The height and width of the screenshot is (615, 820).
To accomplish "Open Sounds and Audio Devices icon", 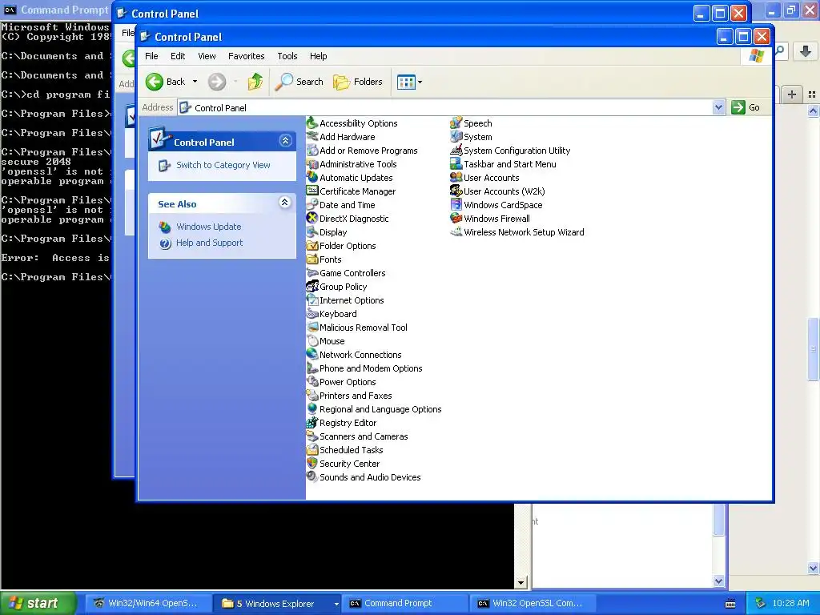I will (x=312, y=476).
